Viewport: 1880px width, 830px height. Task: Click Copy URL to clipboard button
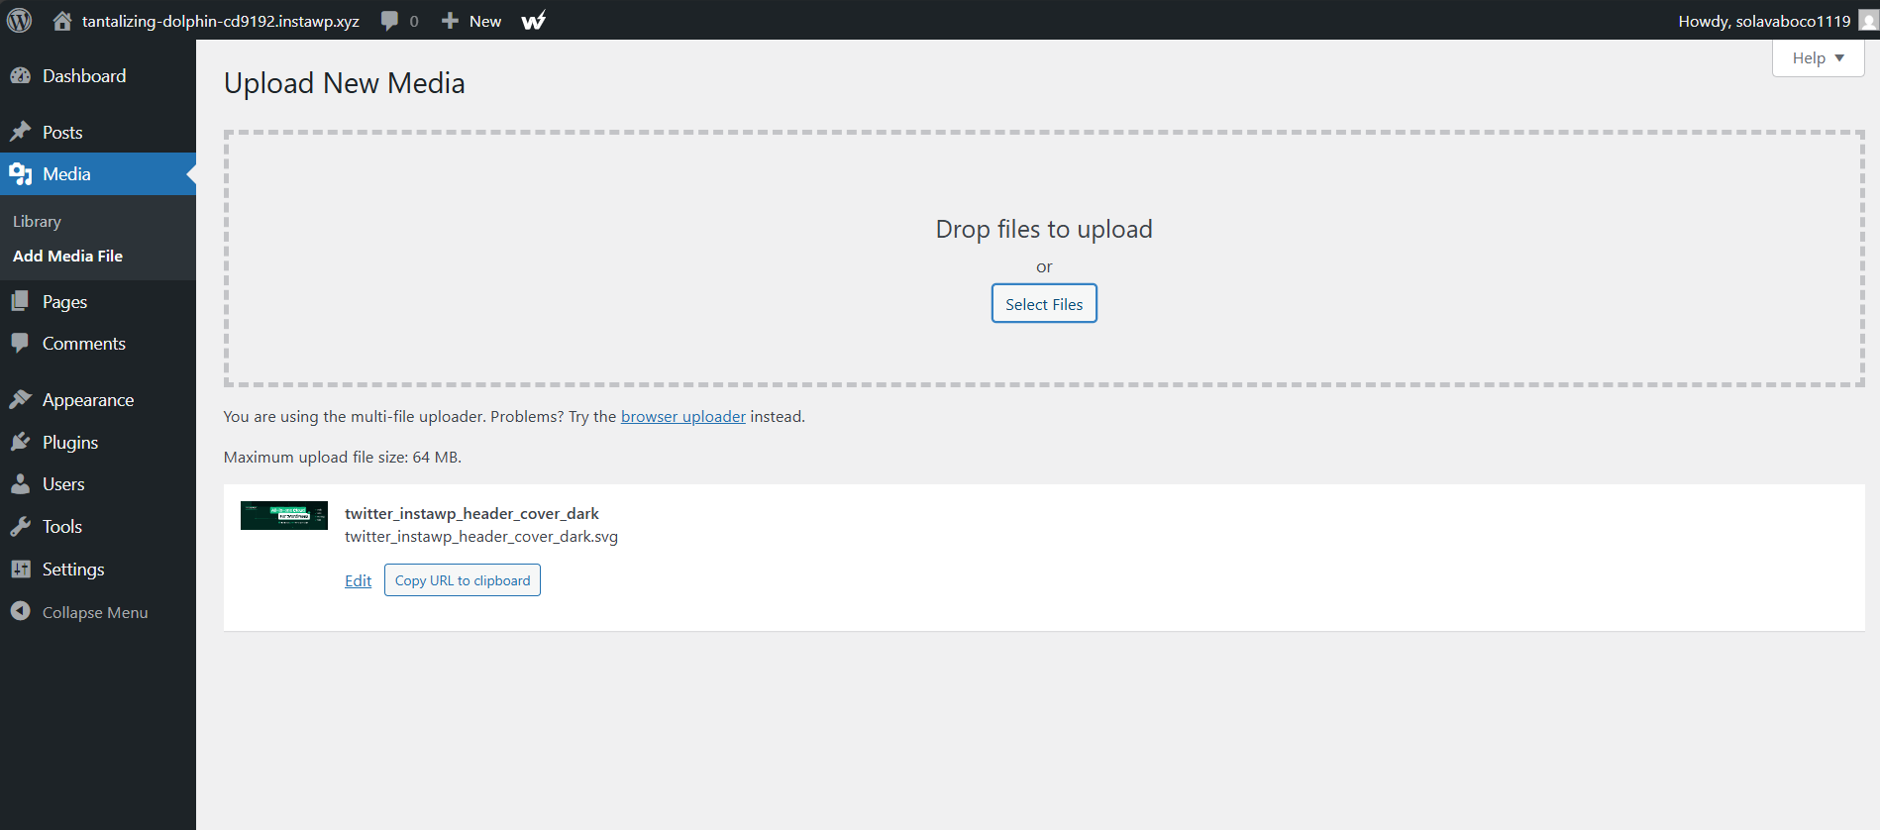point(463,580)
